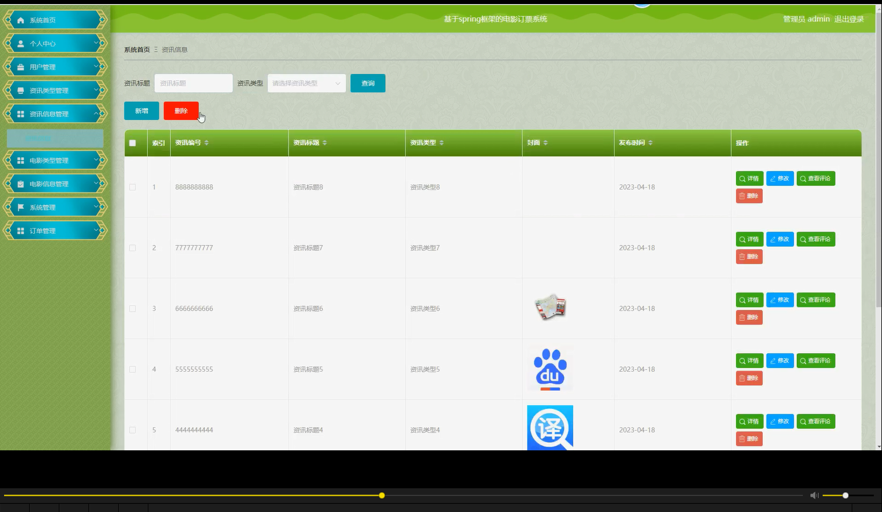882x512 pixels.
Task: Open 详情 for row 4444444444
Action: 749,421
